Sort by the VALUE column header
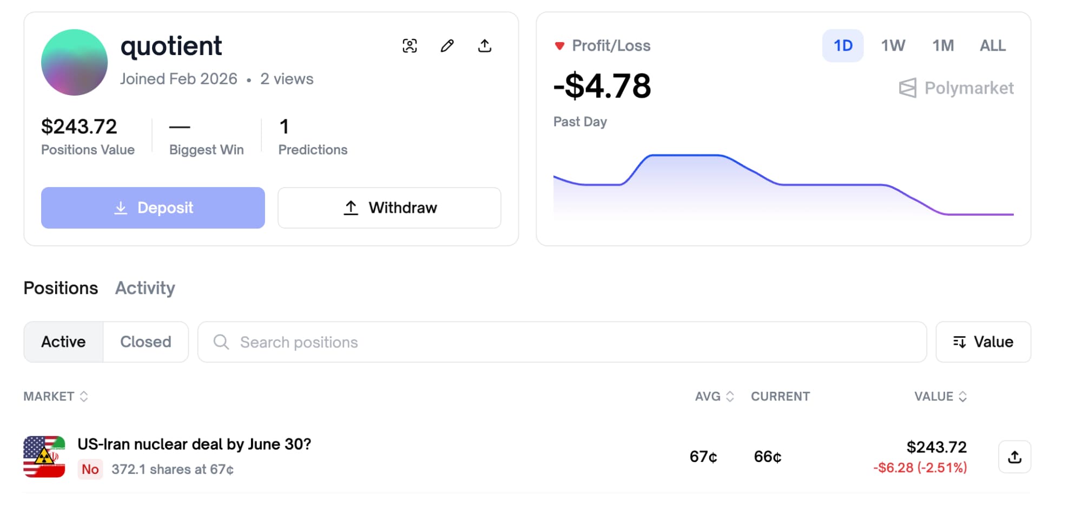Viewport: 1082px width, 529px height. click(x=940, y=397)
